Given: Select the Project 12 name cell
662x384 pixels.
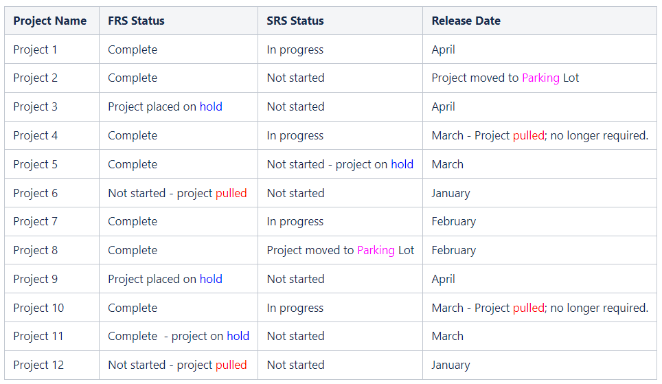Looking at the screenshot, I should (x=52, y=365).
